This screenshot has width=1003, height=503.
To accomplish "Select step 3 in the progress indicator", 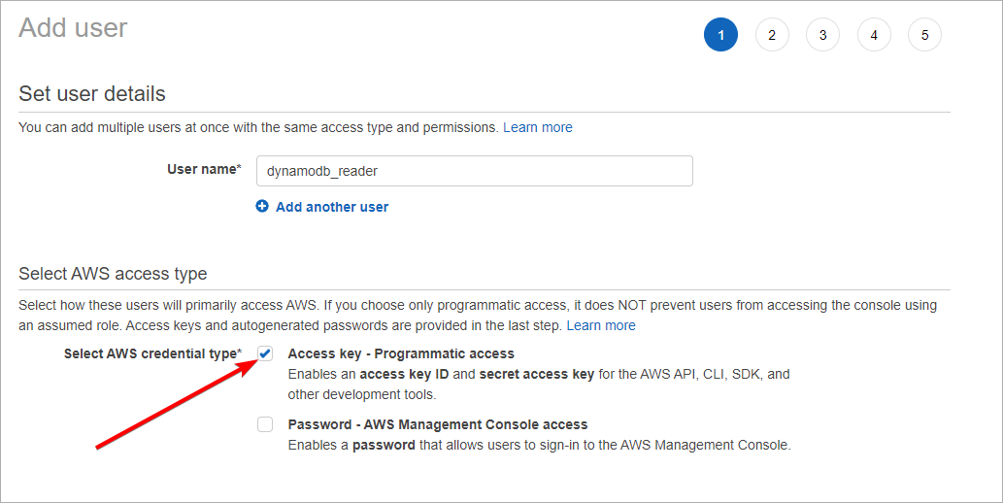I will pos(822,35).
